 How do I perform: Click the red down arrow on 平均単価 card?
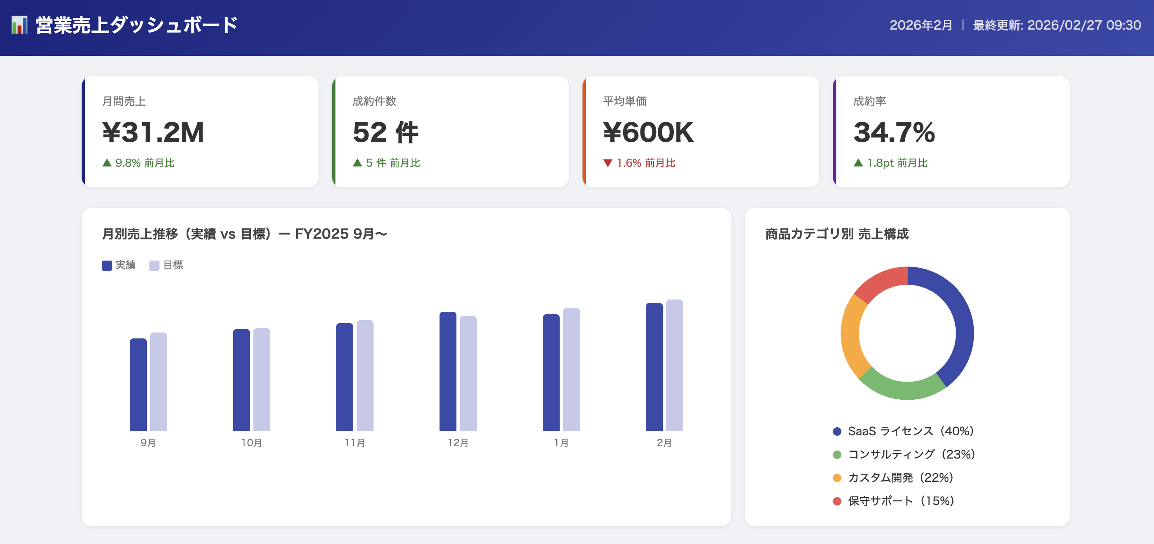pyautogui.click(x=609, y=163)
